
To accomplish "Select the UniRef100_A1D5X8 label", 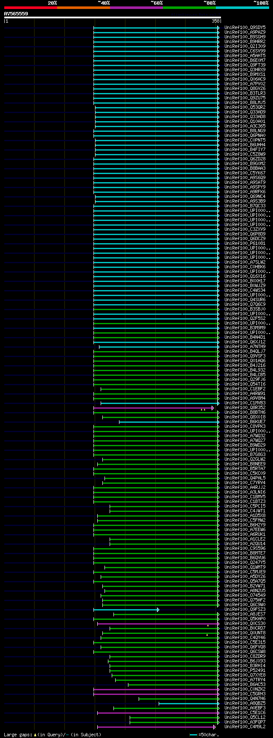I will (245, 515).
